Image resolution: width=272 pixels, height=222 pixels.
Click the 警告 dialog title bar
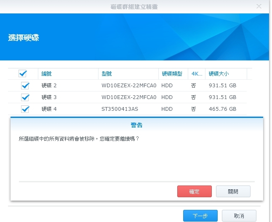click(137, 125)
